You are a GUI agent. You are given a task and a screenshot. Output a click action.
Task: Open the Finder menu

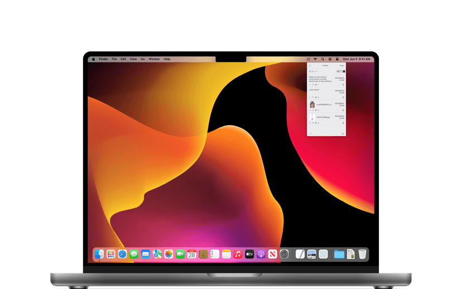tap(103, 59)
